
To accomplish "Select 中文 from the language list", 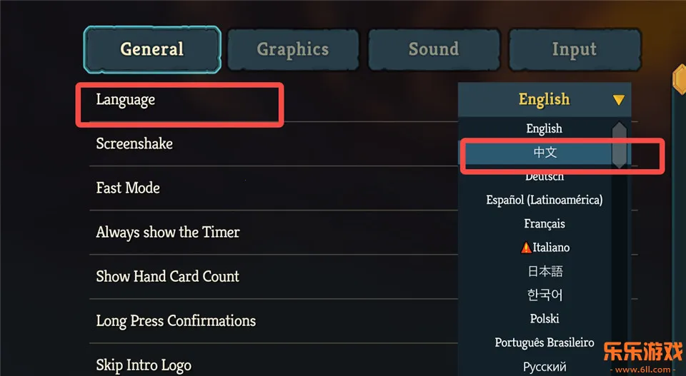I will click(544, 153).
